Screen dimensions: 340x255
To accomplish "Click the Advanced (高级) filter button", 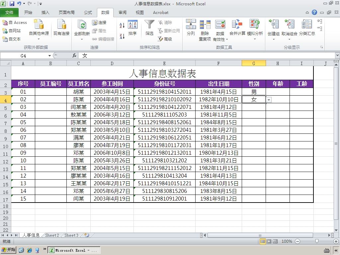I will coord(165,39).
